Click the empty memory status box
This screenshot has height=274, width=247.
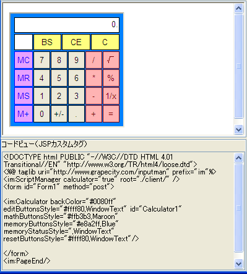(x=24, y=42)
